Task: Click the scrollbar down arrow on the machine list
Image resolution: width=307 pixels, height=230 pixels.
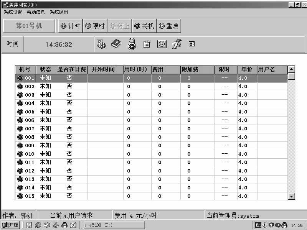Action: (291, 196)
